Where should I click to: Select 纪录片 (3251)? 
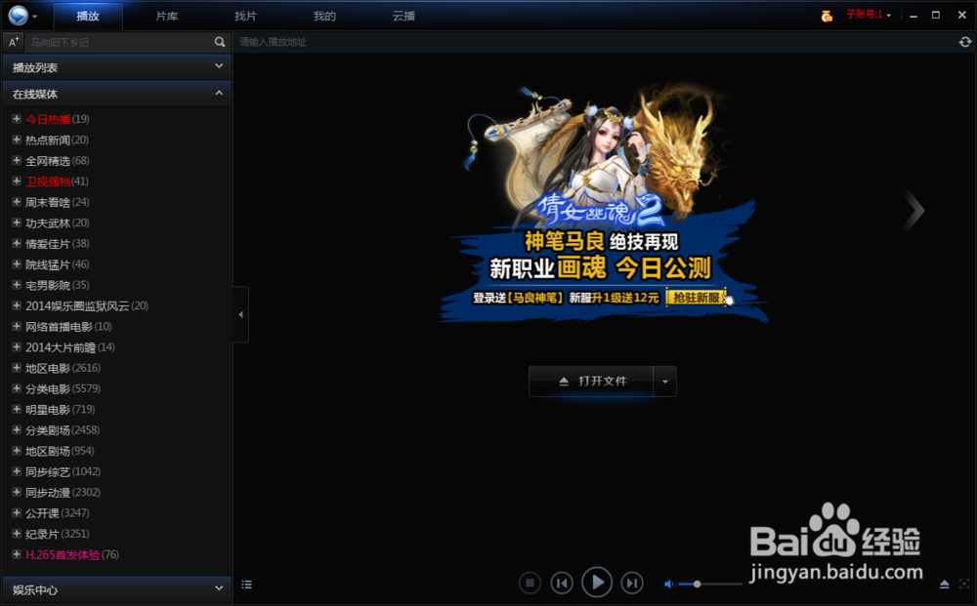pos(58,534)
